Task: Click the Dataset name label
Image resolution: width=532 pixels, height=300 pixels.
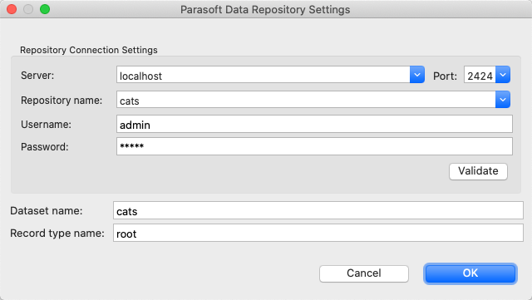Action: click(x=47, y=211)
